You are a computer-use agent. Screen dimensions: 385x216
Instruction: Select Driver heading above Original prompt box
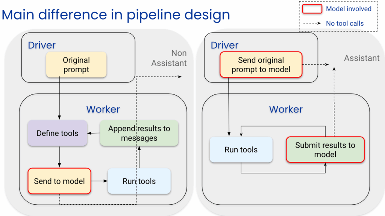tap(42, 45)
